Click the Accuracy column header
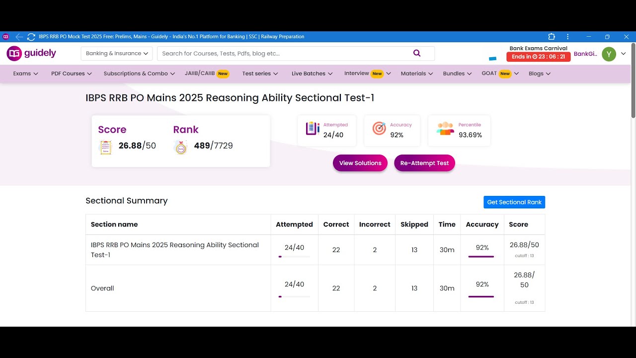Screen dimensions: 636x358 pyautogui.click(x=482, y=225)
